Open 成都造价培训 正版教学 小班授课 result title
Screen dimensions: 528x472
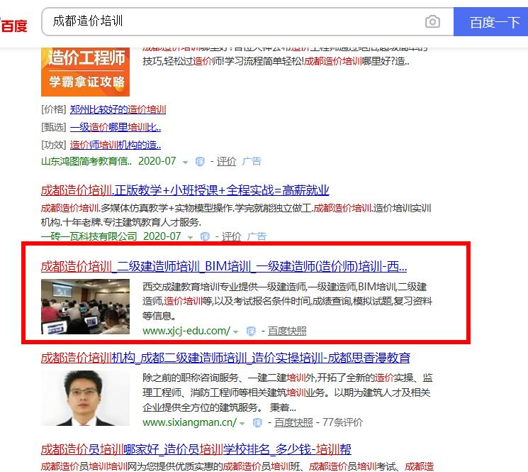[x=185, y=190]
